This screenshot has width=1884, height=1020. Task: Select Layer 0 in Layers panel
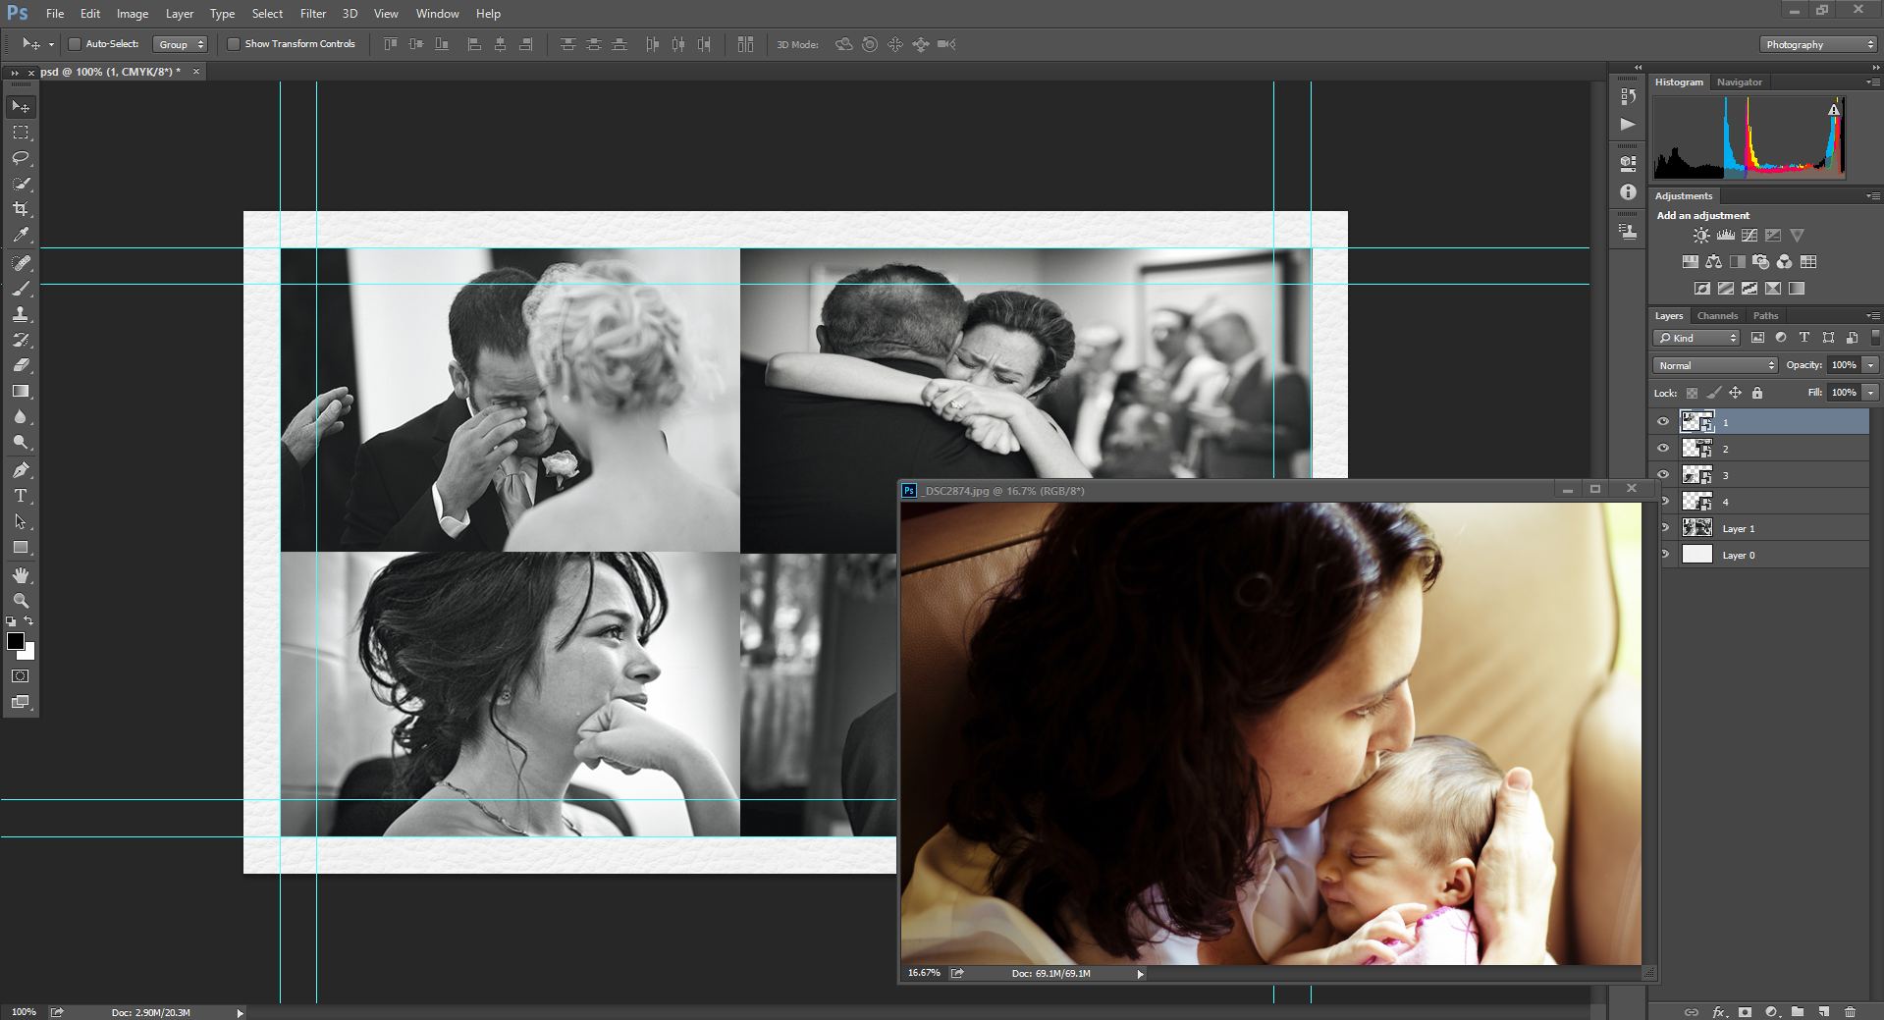1738,556
